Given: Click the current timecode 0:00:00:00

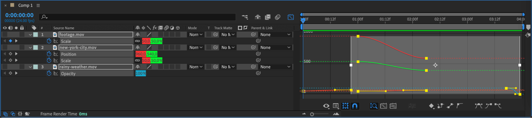Looking at the screenshot, I should pos(19,15).
